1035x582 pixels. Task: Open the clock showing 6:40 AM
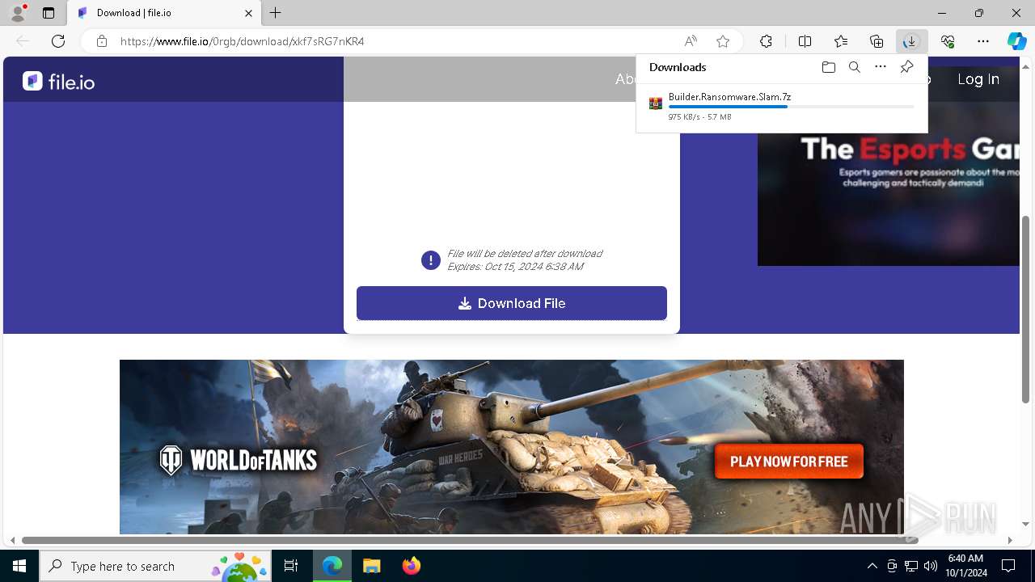click(x=965, y=566)
